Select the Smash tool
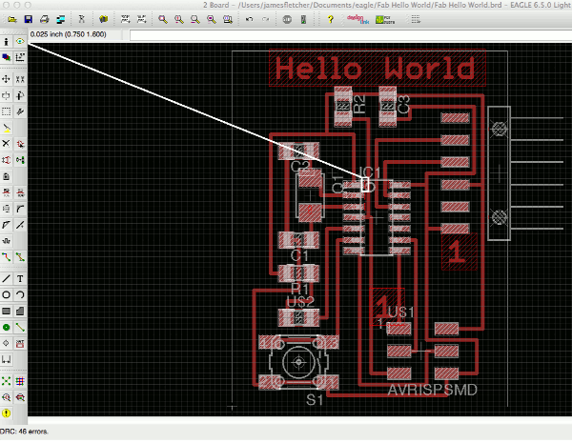Viewport: 572px width, 443px height. coord(6,209)
